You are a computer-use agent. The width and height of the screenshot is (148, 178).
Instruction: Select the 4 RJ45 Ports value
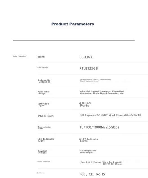pyautogui.click(x=85, y=104)
